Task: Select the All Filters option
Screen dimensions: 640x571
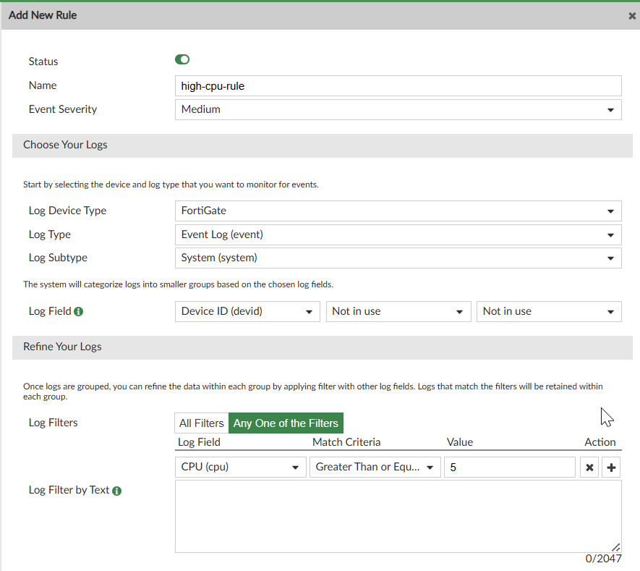Action: click(x=201, y=423)
